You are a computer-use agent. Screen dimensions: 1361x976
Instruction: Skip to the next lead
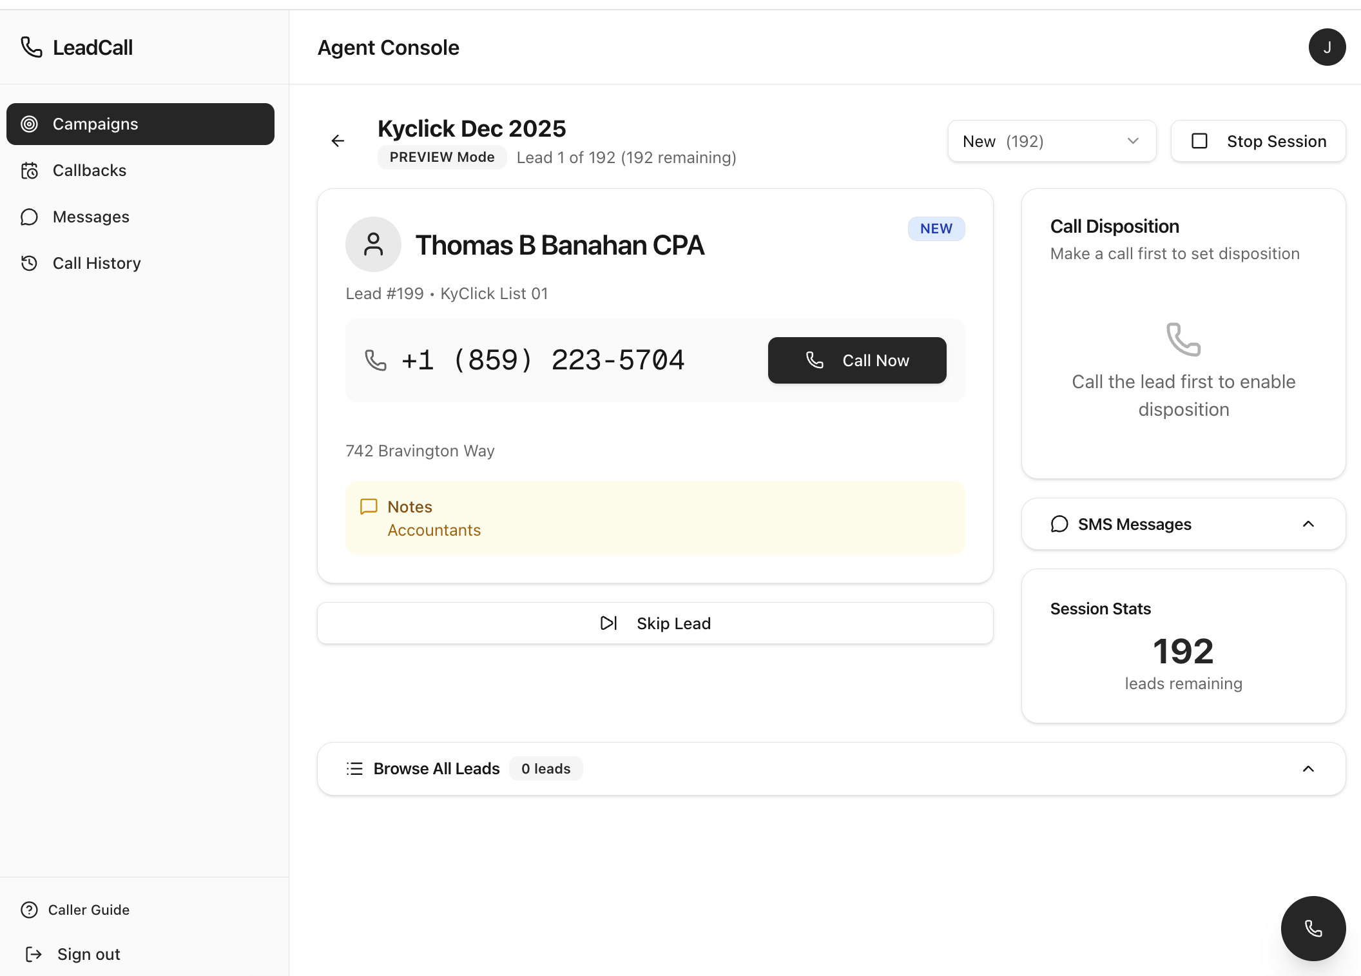(655, 623)
